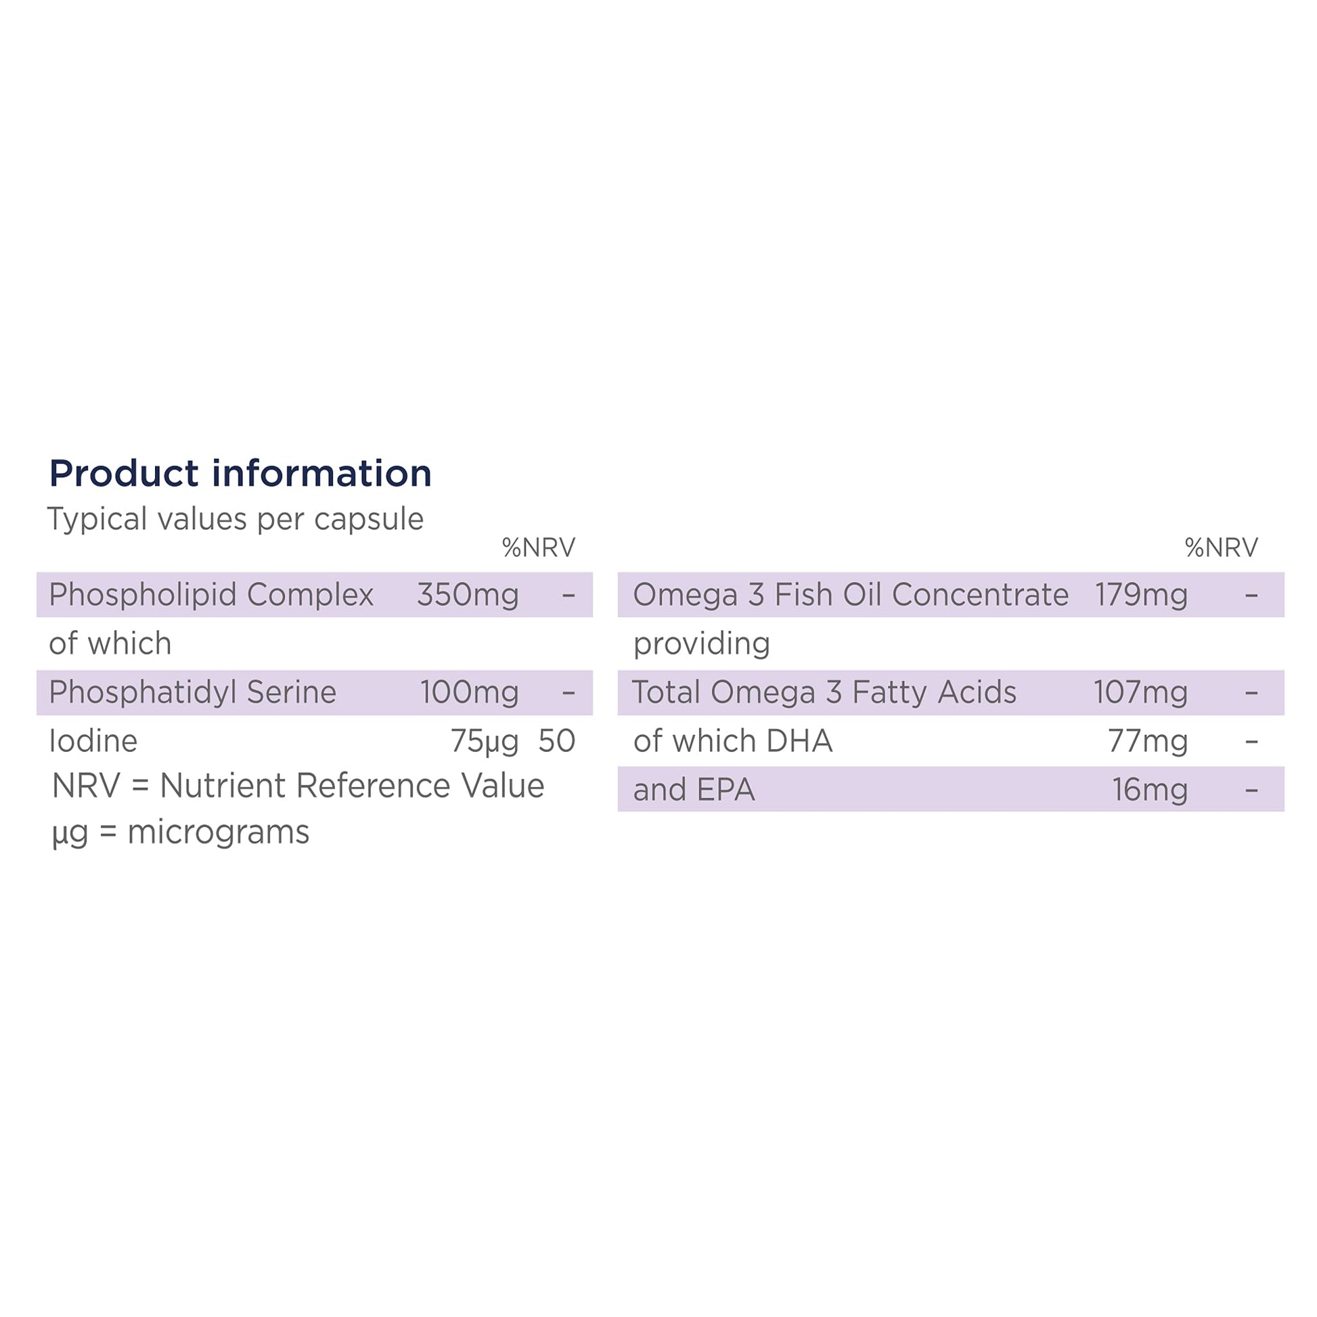Select the 16mg EPA amount
This screenshot has width=1317, height=1317.
tap(1150, 790)
